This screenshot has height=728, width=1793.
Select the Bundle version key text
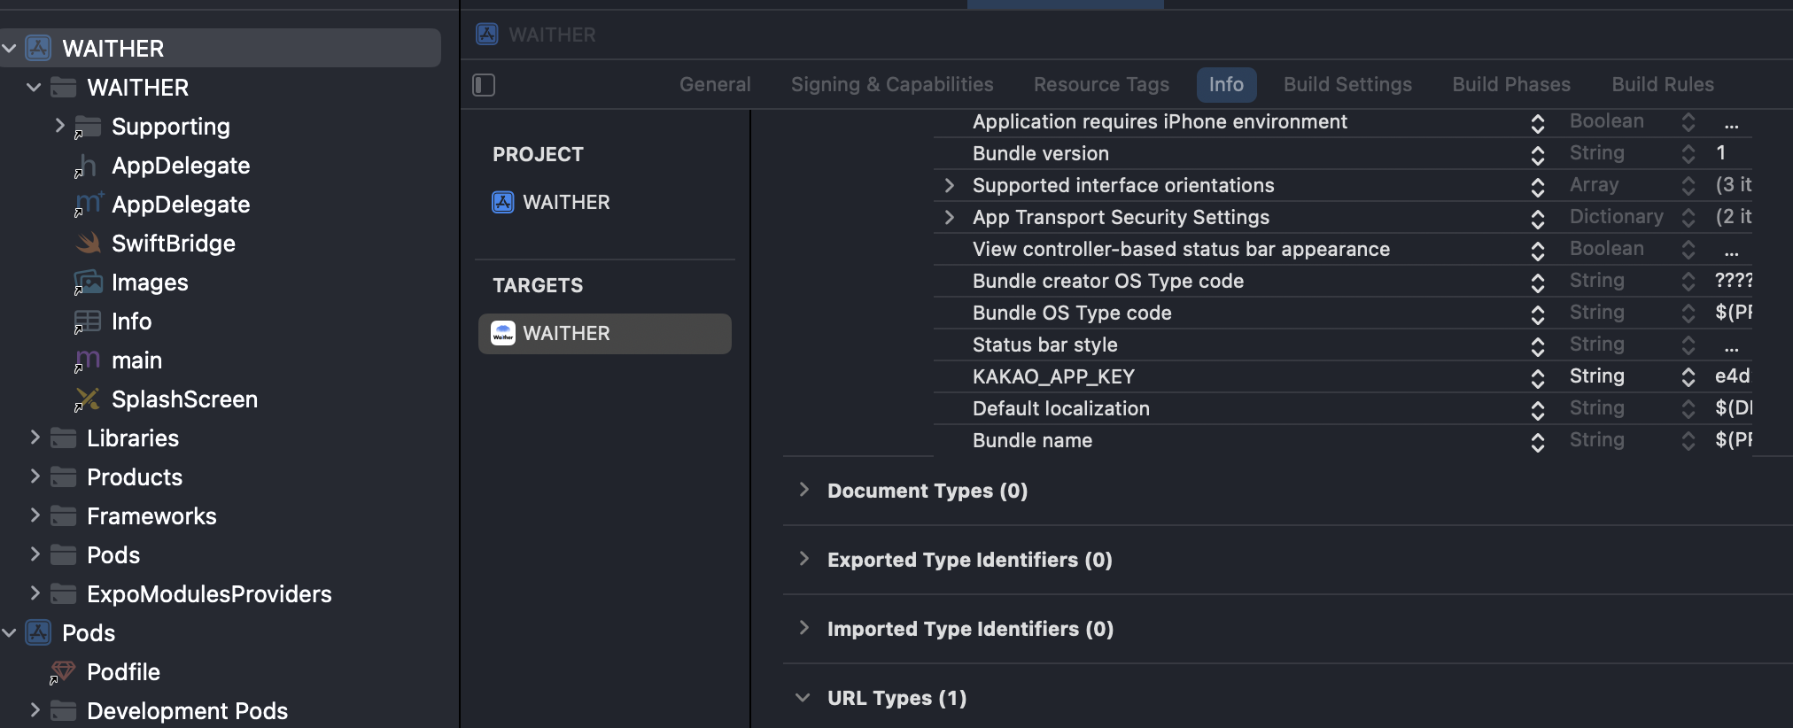pyautogui.click(x=1041, y=153)
